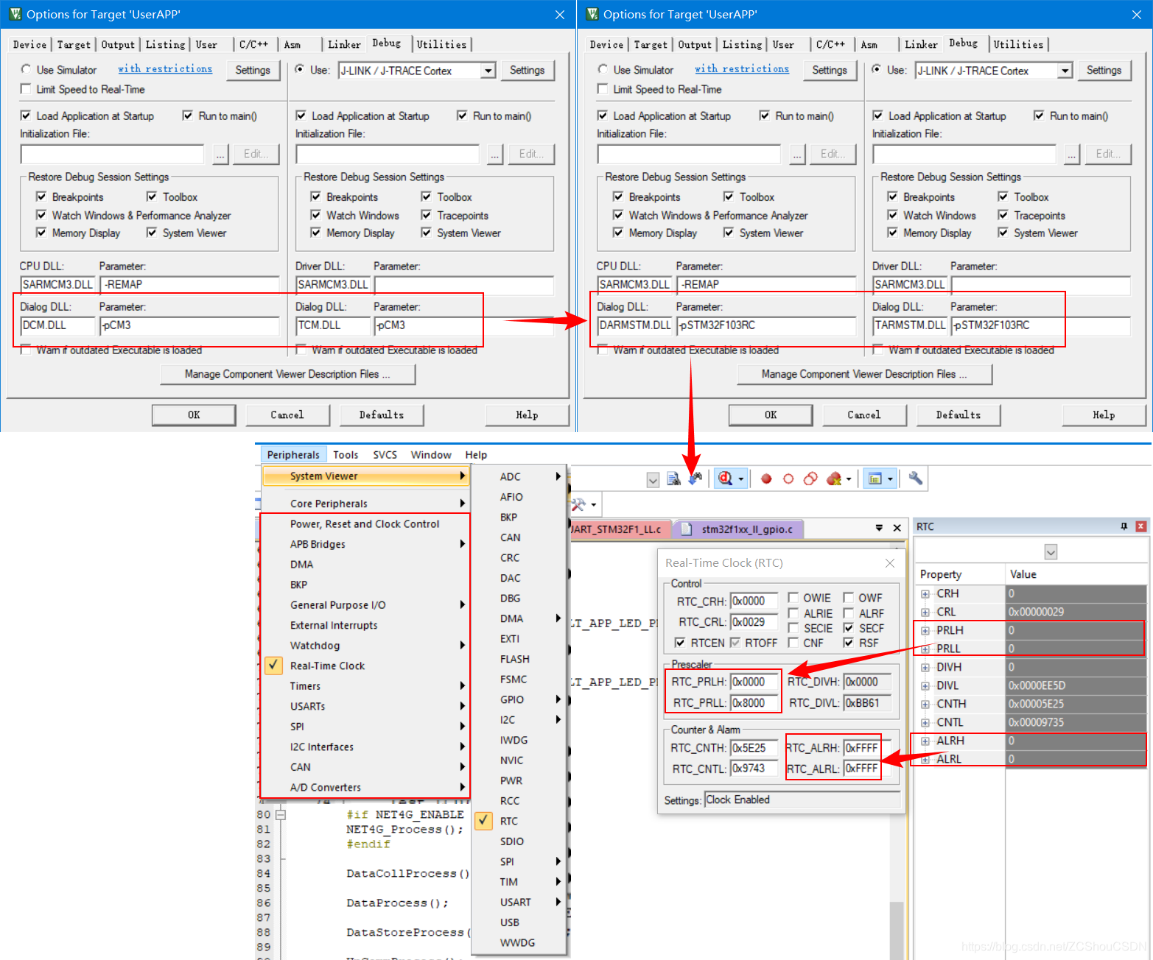Uncheck the RSF checkbox
The height and width of the screenshot is (960, 1153).
click(849, 643)
